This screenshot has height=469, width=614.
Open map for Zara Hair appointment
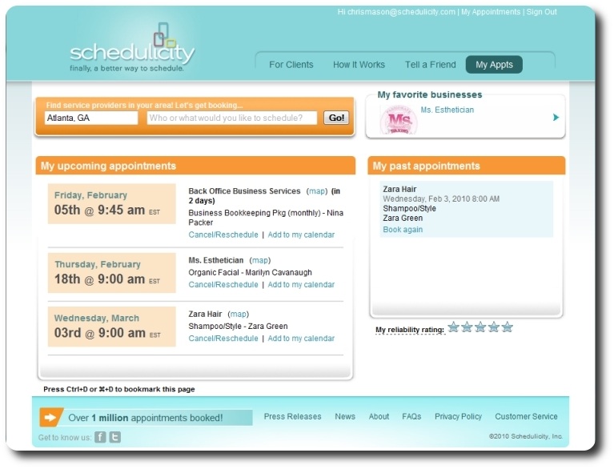pos(238,314)
